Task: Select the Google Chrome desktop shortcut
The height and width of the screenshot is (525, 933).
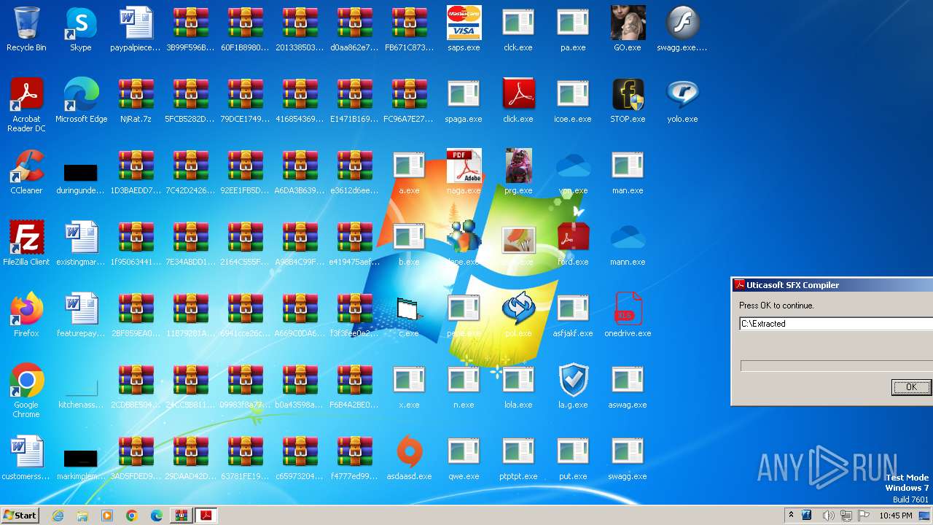Action: point(26,380)
